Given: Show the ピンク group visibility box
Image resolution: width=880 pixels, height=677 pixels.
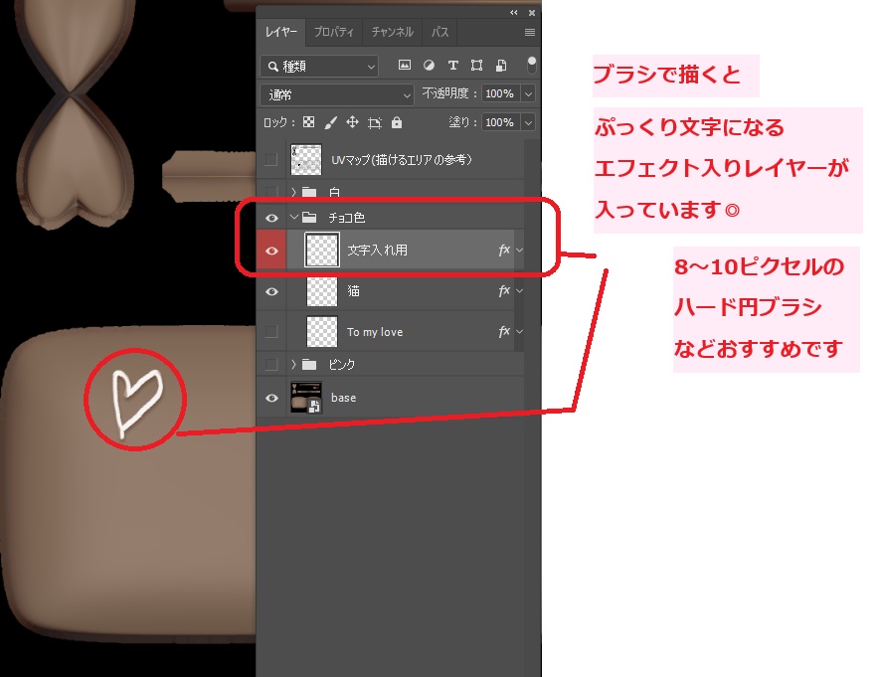Looking at the screenshot, I should point(271,365).
